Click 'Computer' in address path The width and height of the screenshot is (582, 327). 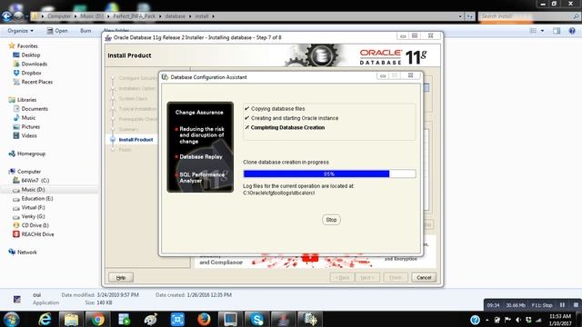click(x=58, y=16)
